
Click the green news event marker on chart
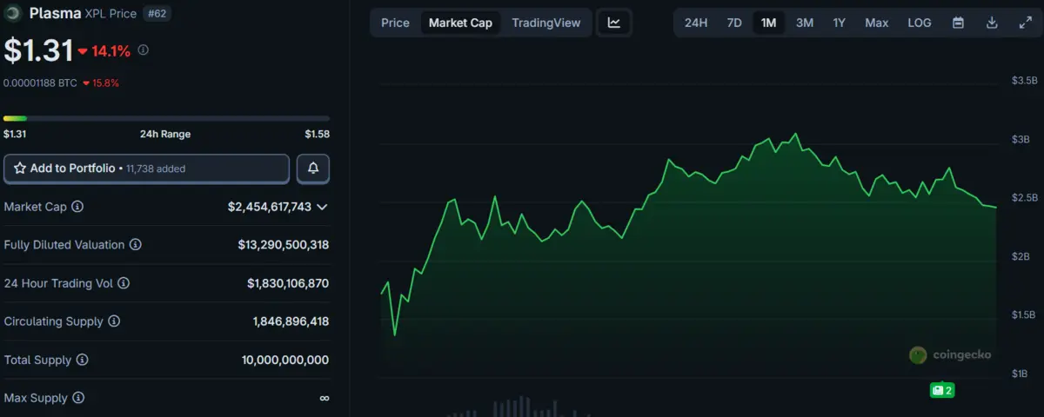(941, 390)
